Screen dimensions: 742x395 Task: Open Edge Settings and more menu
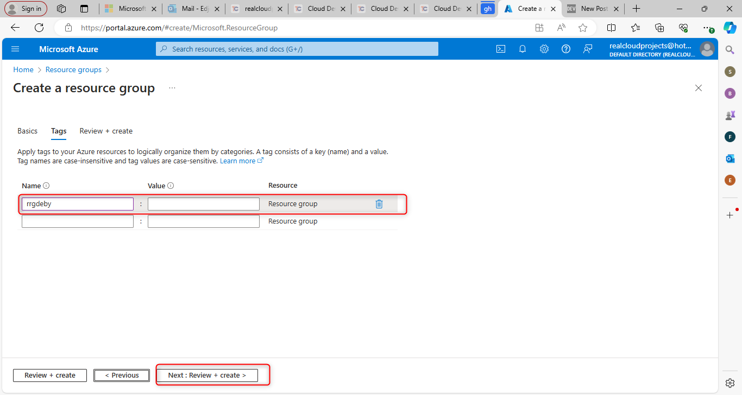tap(707, 28)
